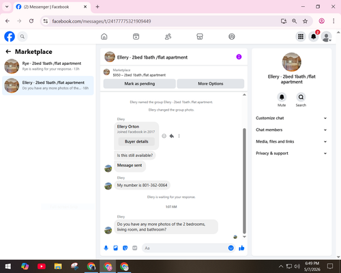Open Chrome three-dot menu
The height and width of the screenshot is (273, 341).
pyautogui.click(x=333, y=21)
